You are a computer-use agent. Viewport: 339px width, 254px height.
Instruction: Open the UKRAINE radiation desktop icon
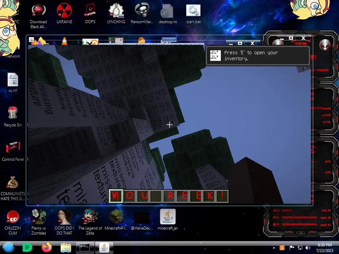[x=64, y=14]
